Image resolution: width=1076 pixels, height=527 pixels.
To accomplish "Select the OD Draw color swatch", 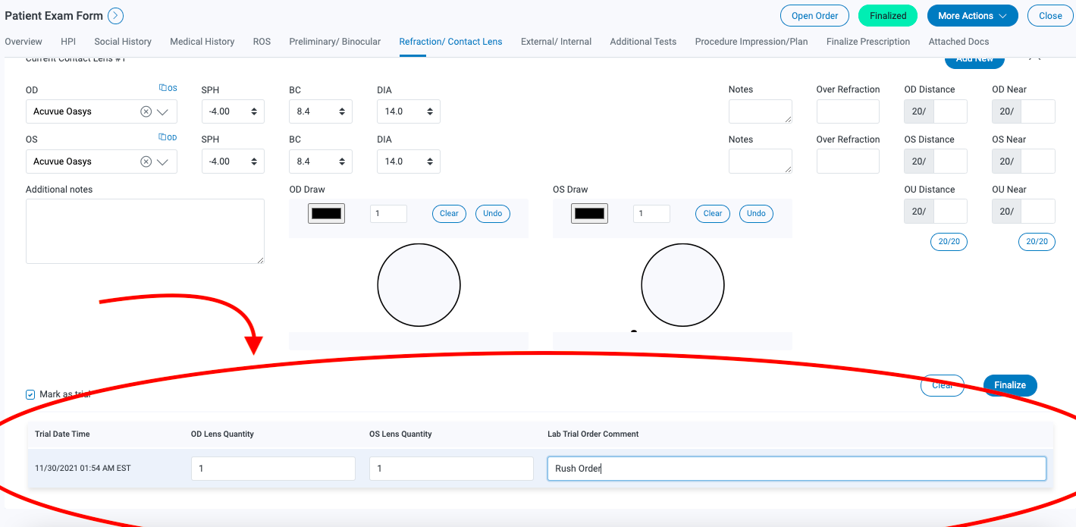I will tap(325, 213).
